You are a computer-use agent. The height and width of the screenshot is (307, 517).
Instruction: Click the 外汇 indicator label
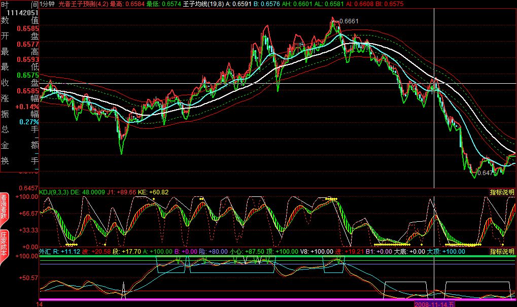point(45,252)
